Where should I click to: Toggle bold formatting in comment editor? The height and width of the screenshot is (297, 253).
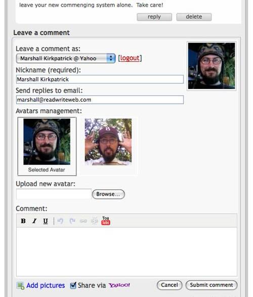coord(23,221)
